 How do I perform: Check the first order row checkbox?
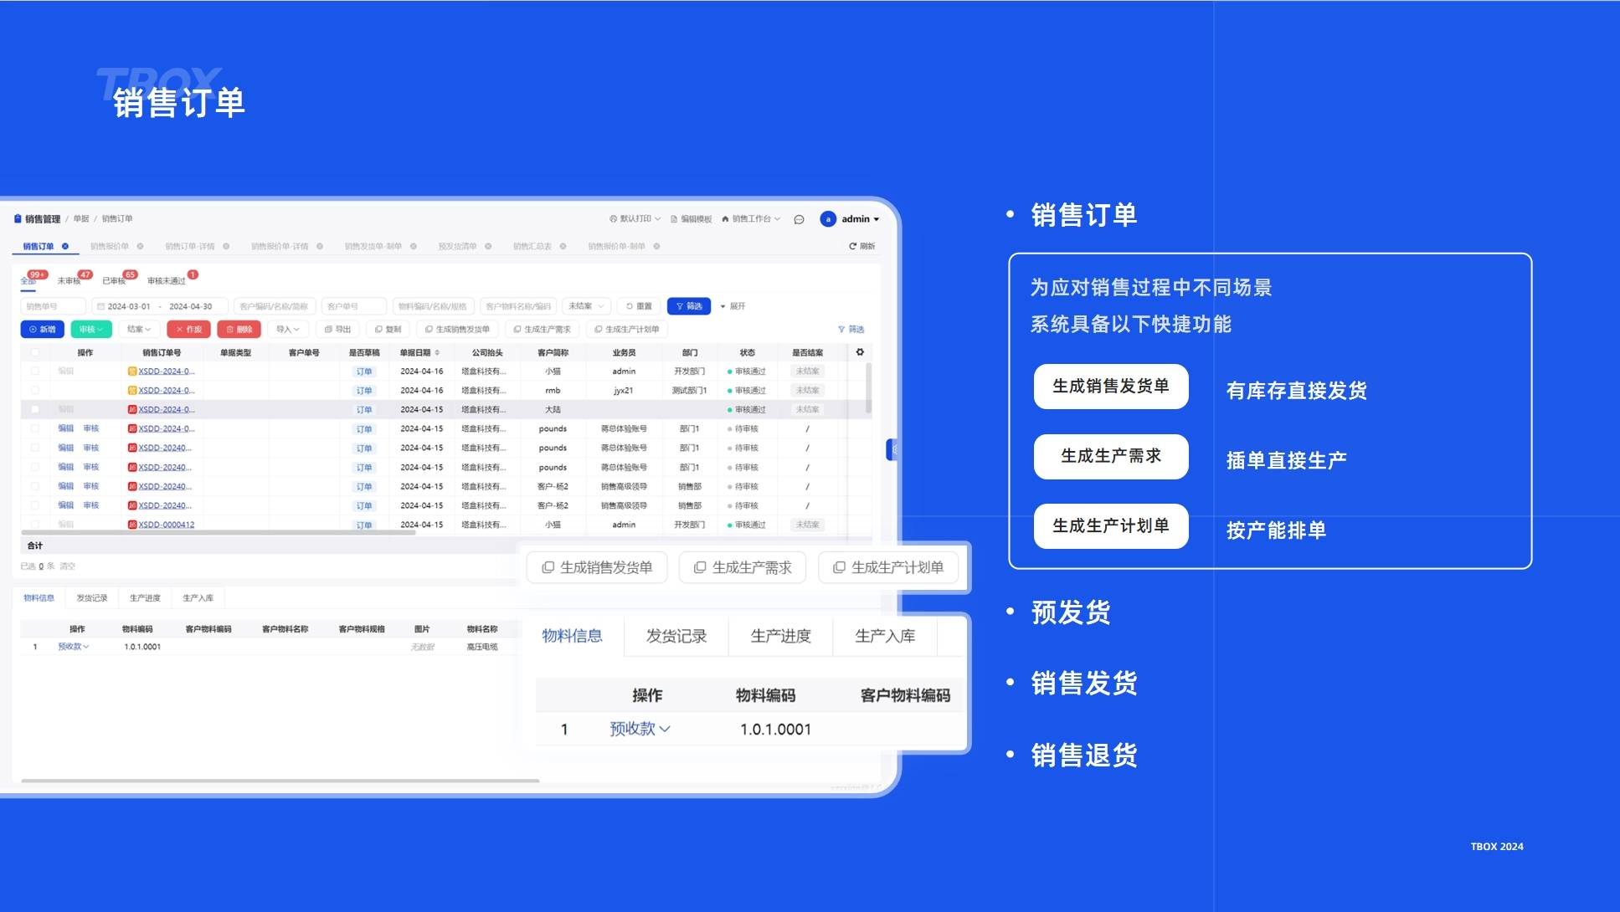pos(35,371)
